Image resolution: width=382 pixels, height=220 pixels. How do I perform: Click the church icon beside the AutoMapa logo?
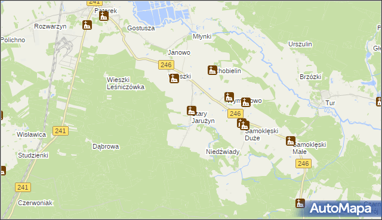pyautogui.click(x=300, y=203)
